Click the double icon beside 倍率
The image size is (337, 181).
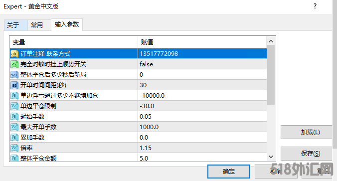[x=14, y=148]
